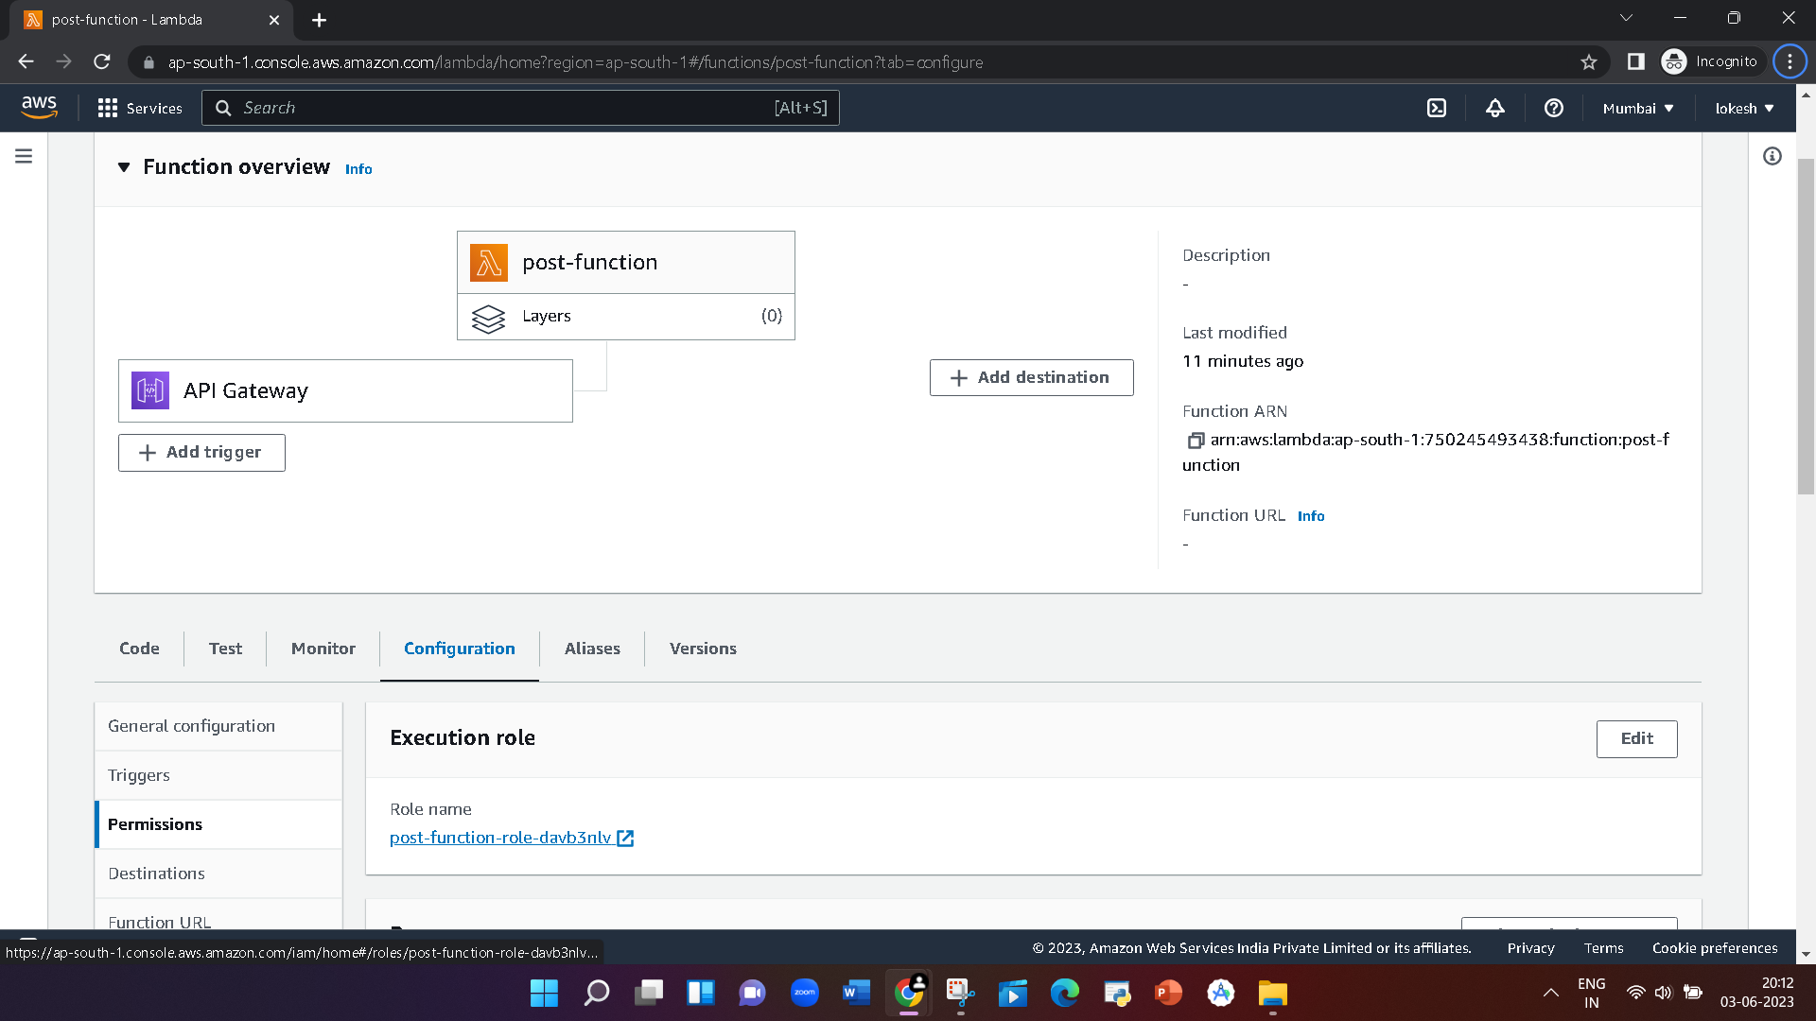Open the hamburger navigation menu

point(24,155)
